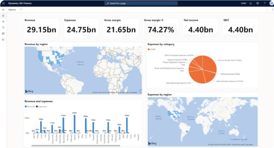Click the Dynamics 365 Finance title

click(x=20, y=3)
